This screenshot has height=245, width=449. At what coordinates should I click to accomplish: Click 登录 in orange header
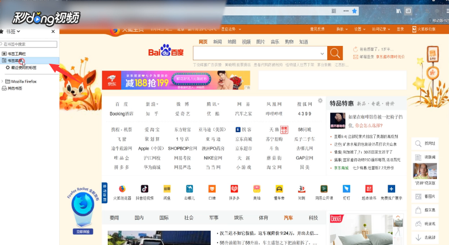coord(400,29)
